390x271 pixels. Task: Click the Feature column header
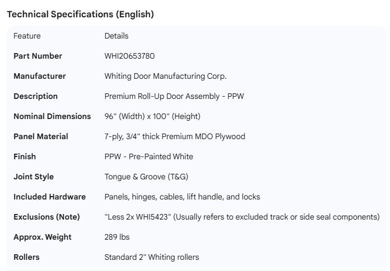[27, 36]
